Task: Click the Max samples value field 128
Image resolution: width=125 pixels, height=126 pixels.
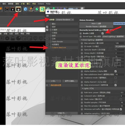Action: (120, 43)
